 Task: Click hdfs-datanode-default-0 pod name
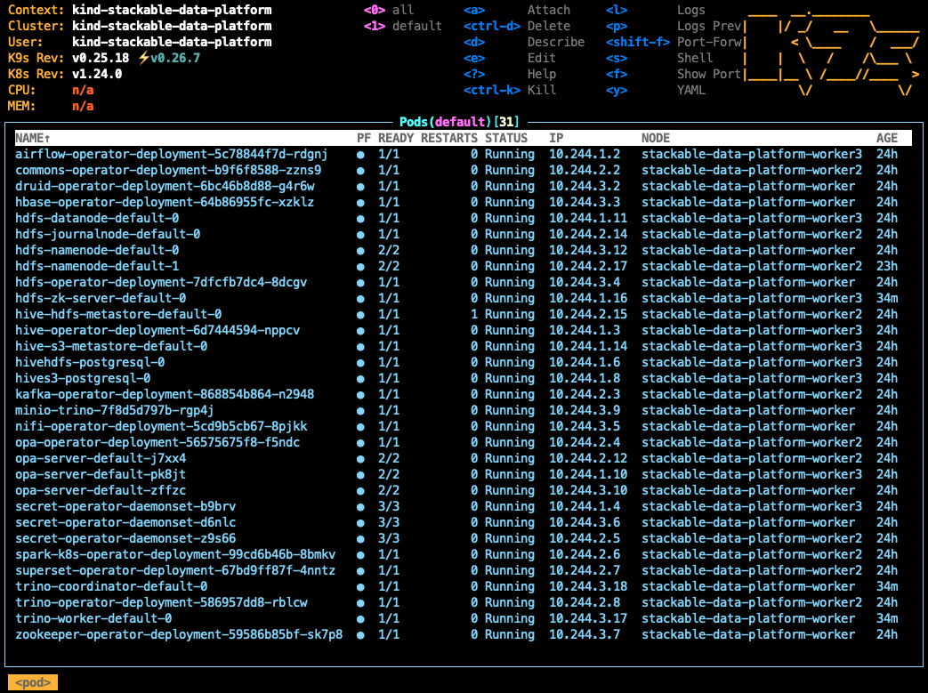(x=97, y=218)
